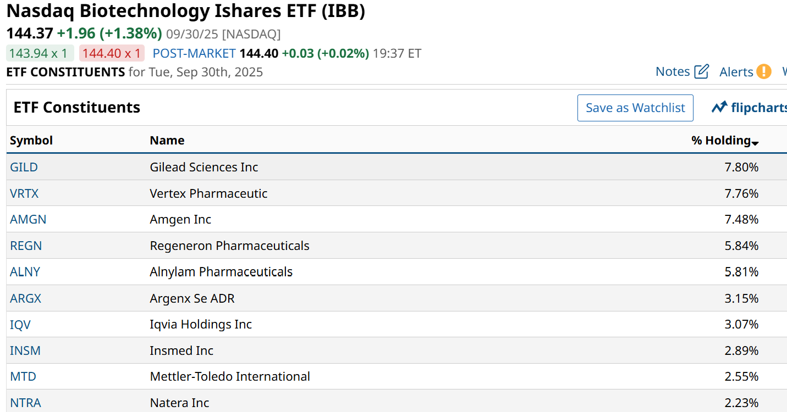Open the MTD symbol link
The width and height of the screenshot is (787, 412).
[x=23, y=376]
